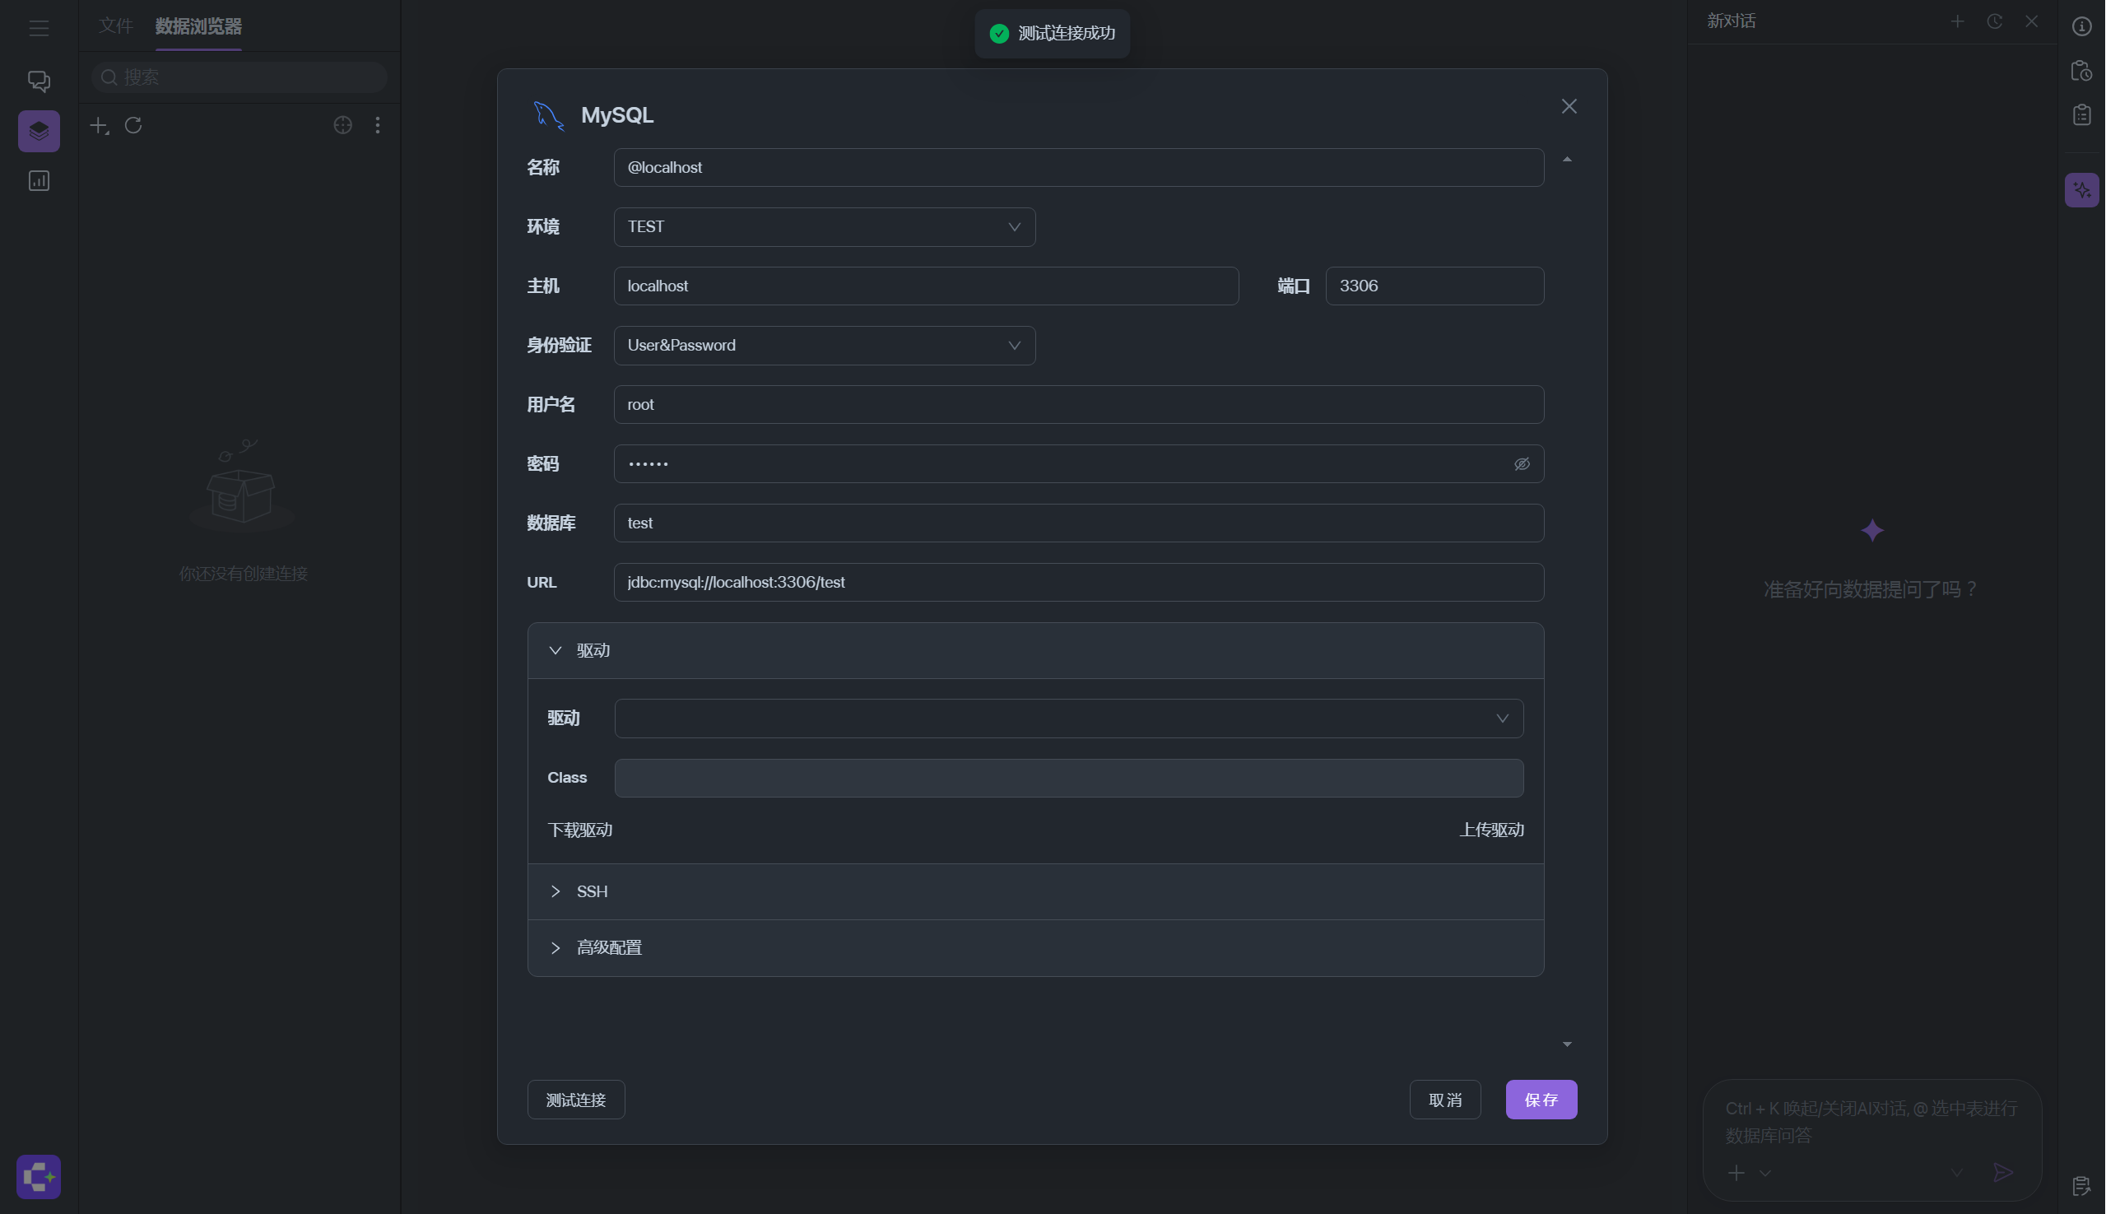Open the three-dot more options menu
The width and height of the screenshot is (2106, 1214).
tap(378, 125)
